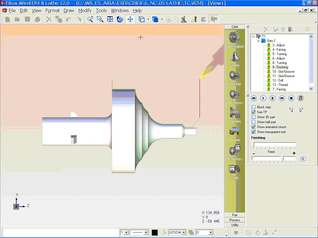
Task: Click the Feed speed slider handle
Action: 282,159
